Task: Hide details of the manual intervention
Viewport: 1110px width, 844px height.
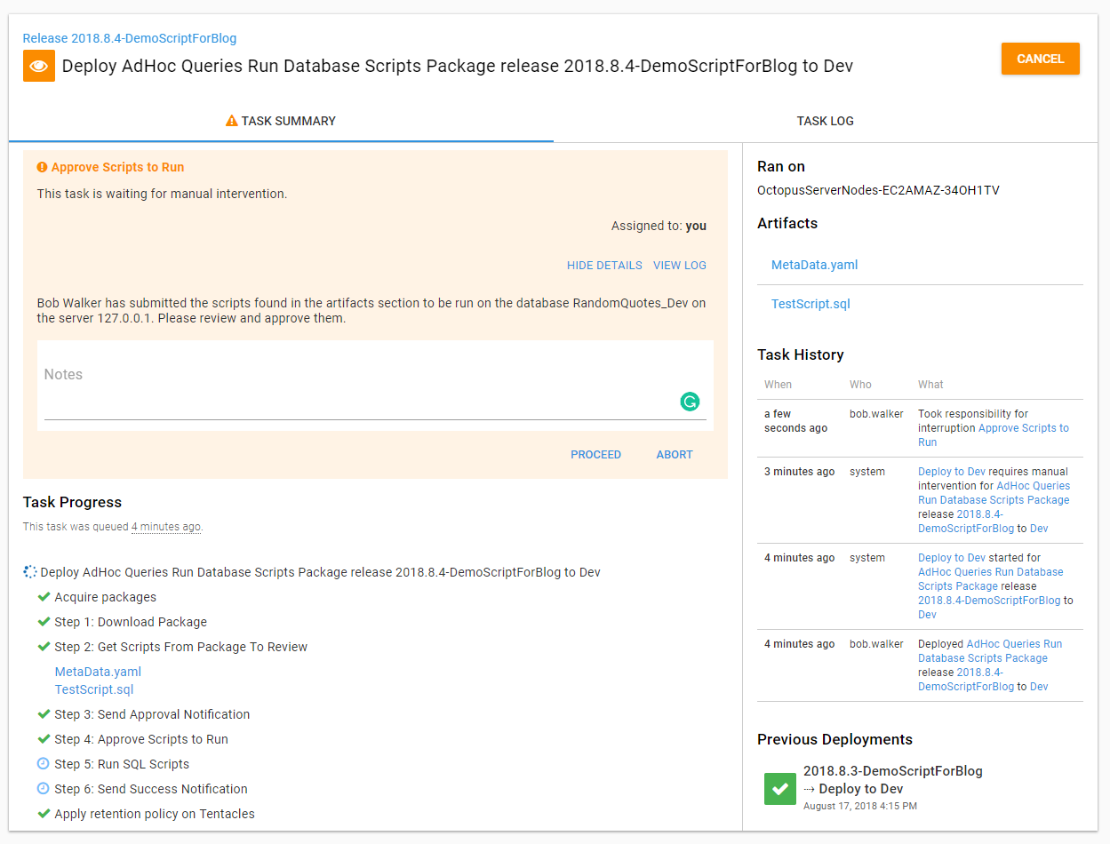Action: [x=604, y=266]
